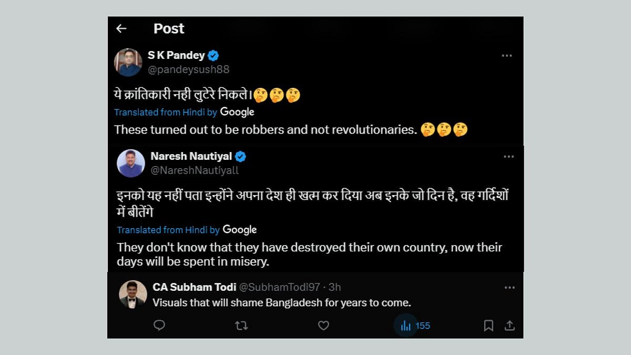Viewport: 631px width, 355px height.
Task: Click the back arrow next to Post
Action: click(x=121, y=28)
